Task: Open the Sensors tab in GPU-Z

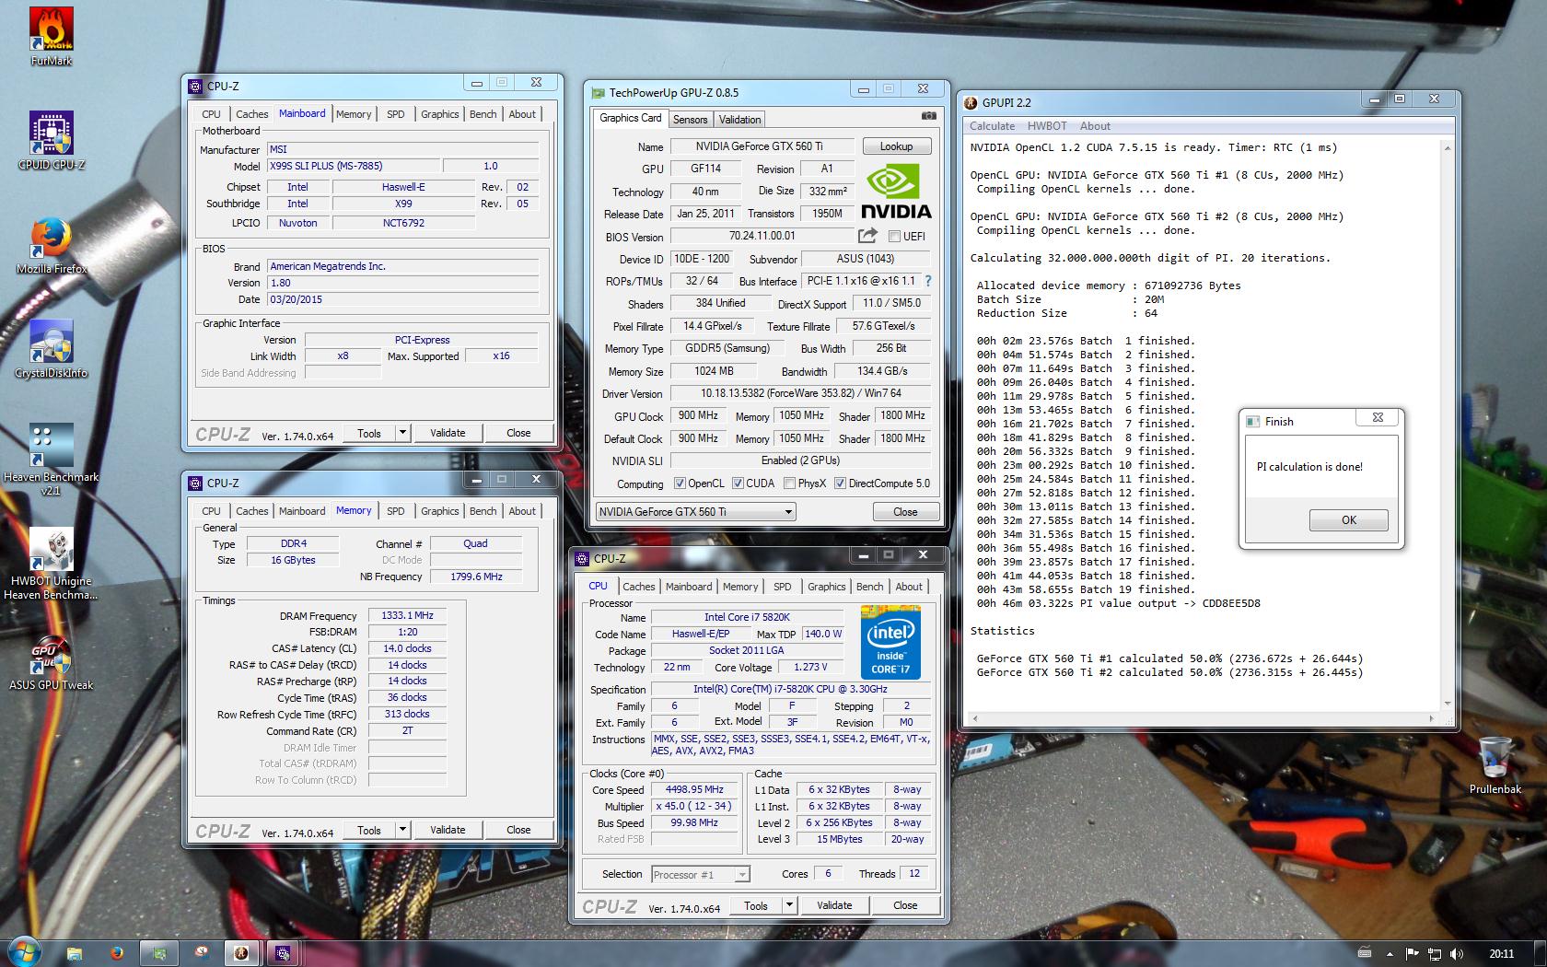Action: (x=690, y=120)
